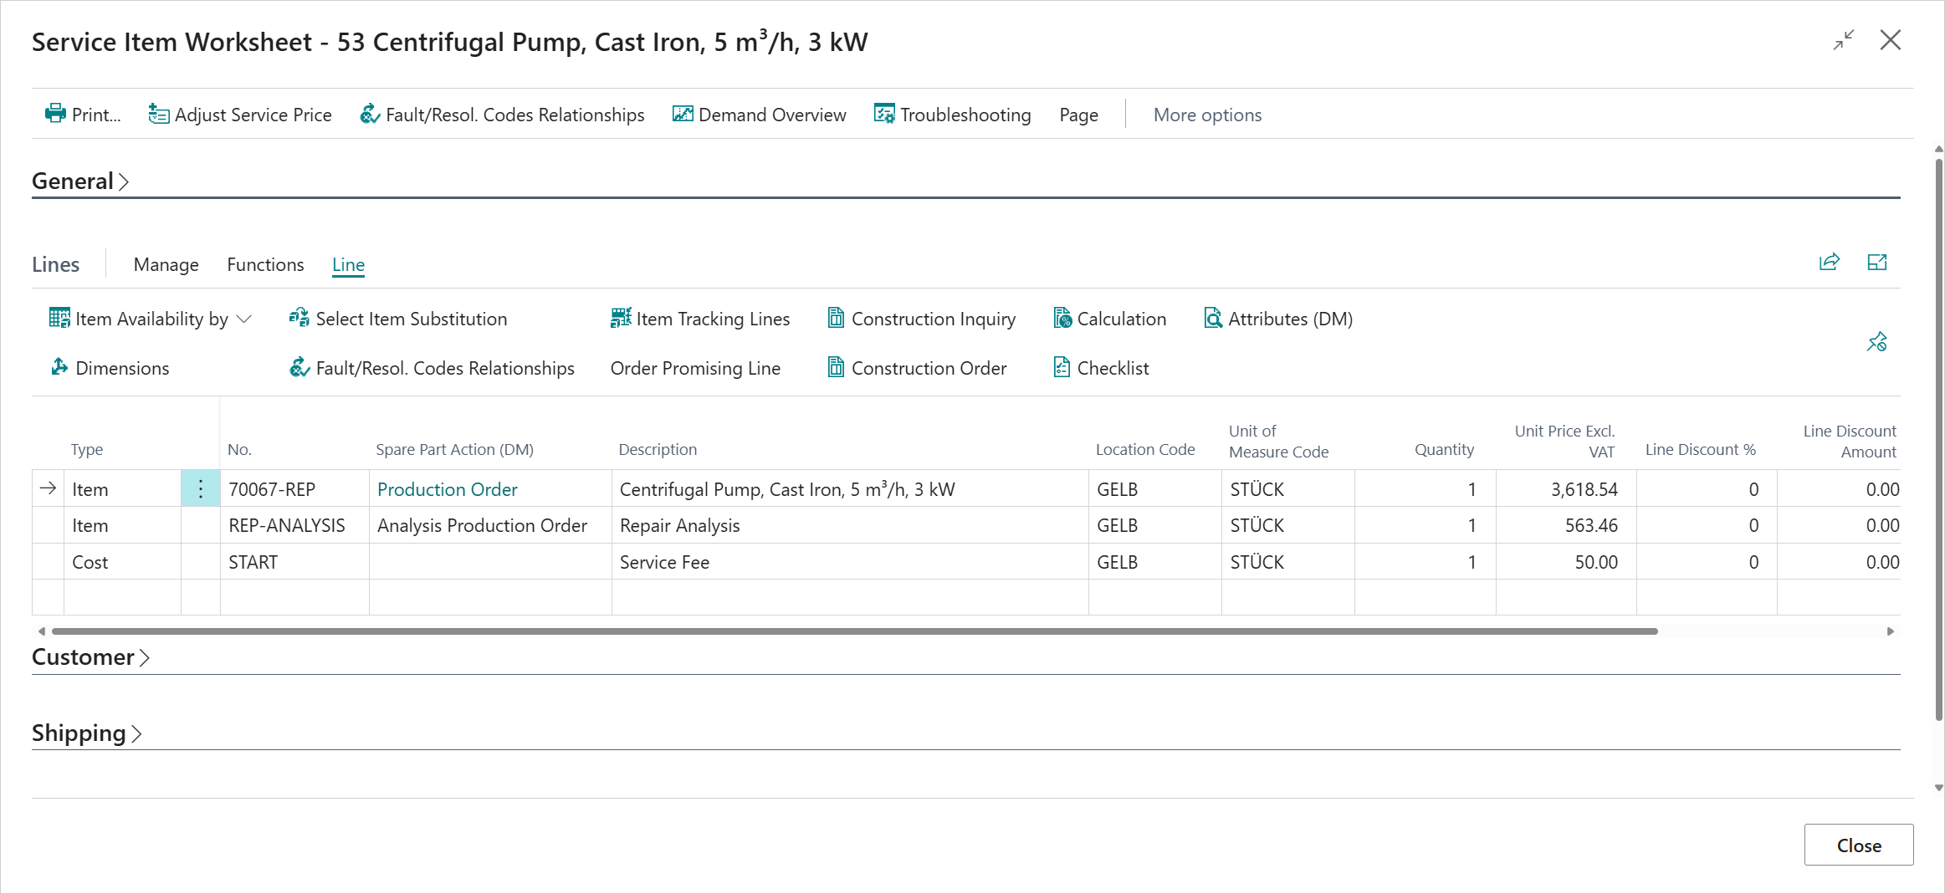Open the Demand Overview action
The height and width of the screenshot is (894, 1945).
coord(759,115)
